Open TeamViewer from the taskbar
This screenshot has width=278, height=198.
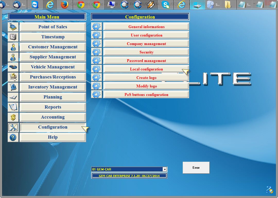[35, 5]
